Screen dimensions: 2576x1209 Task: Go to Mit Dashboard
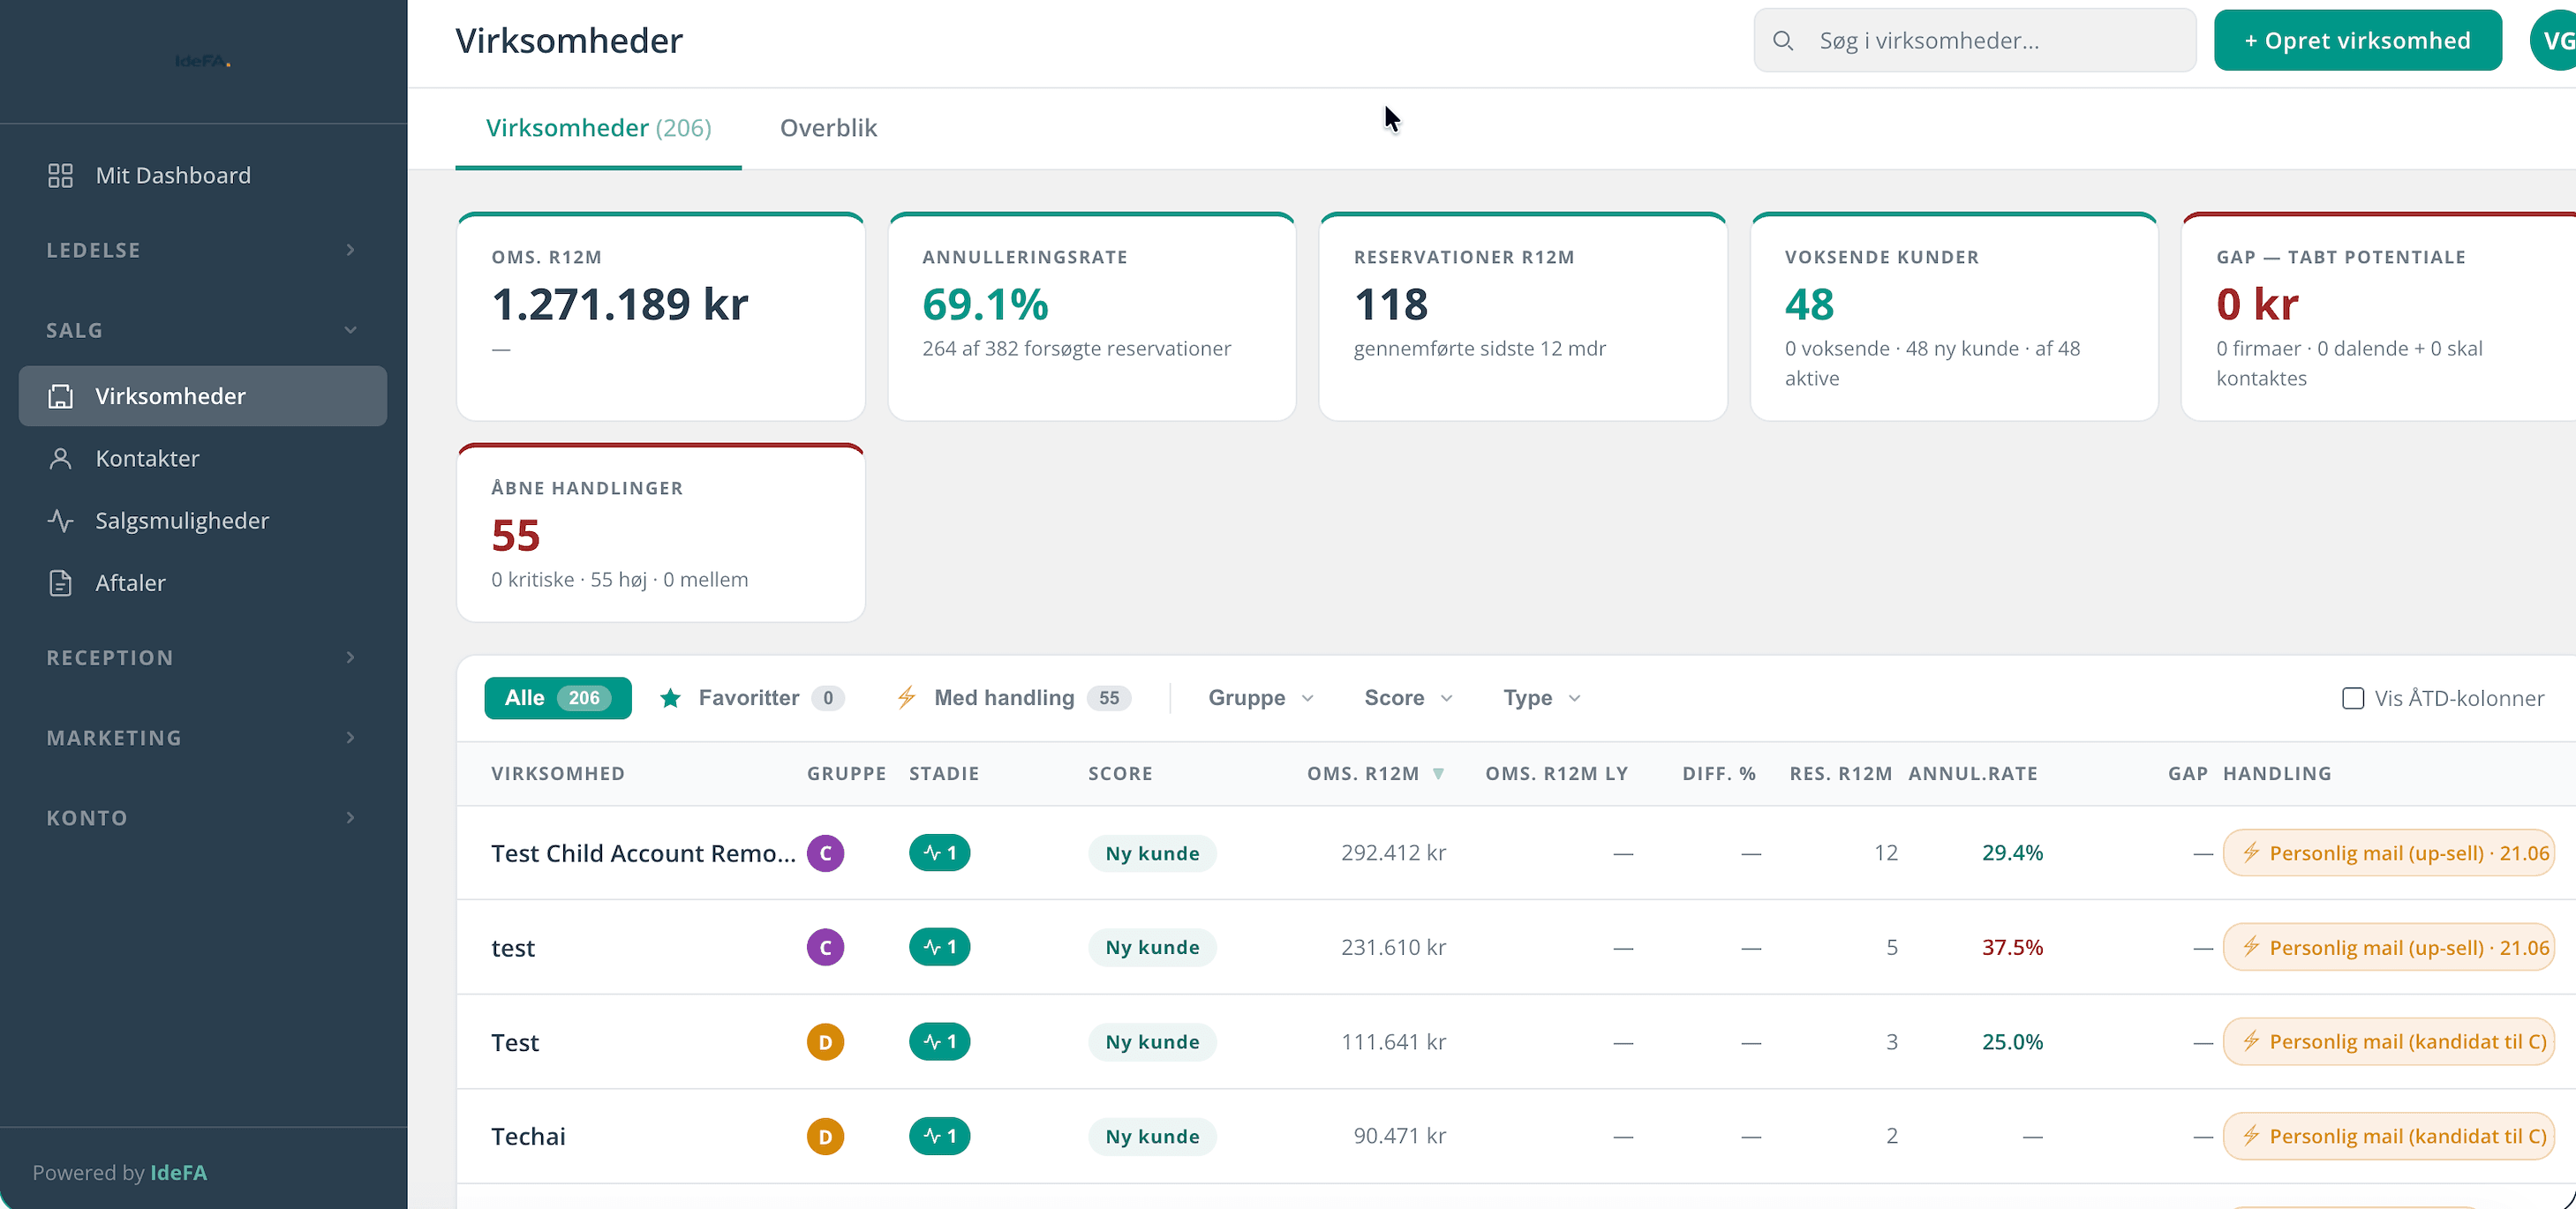[203, 175]
